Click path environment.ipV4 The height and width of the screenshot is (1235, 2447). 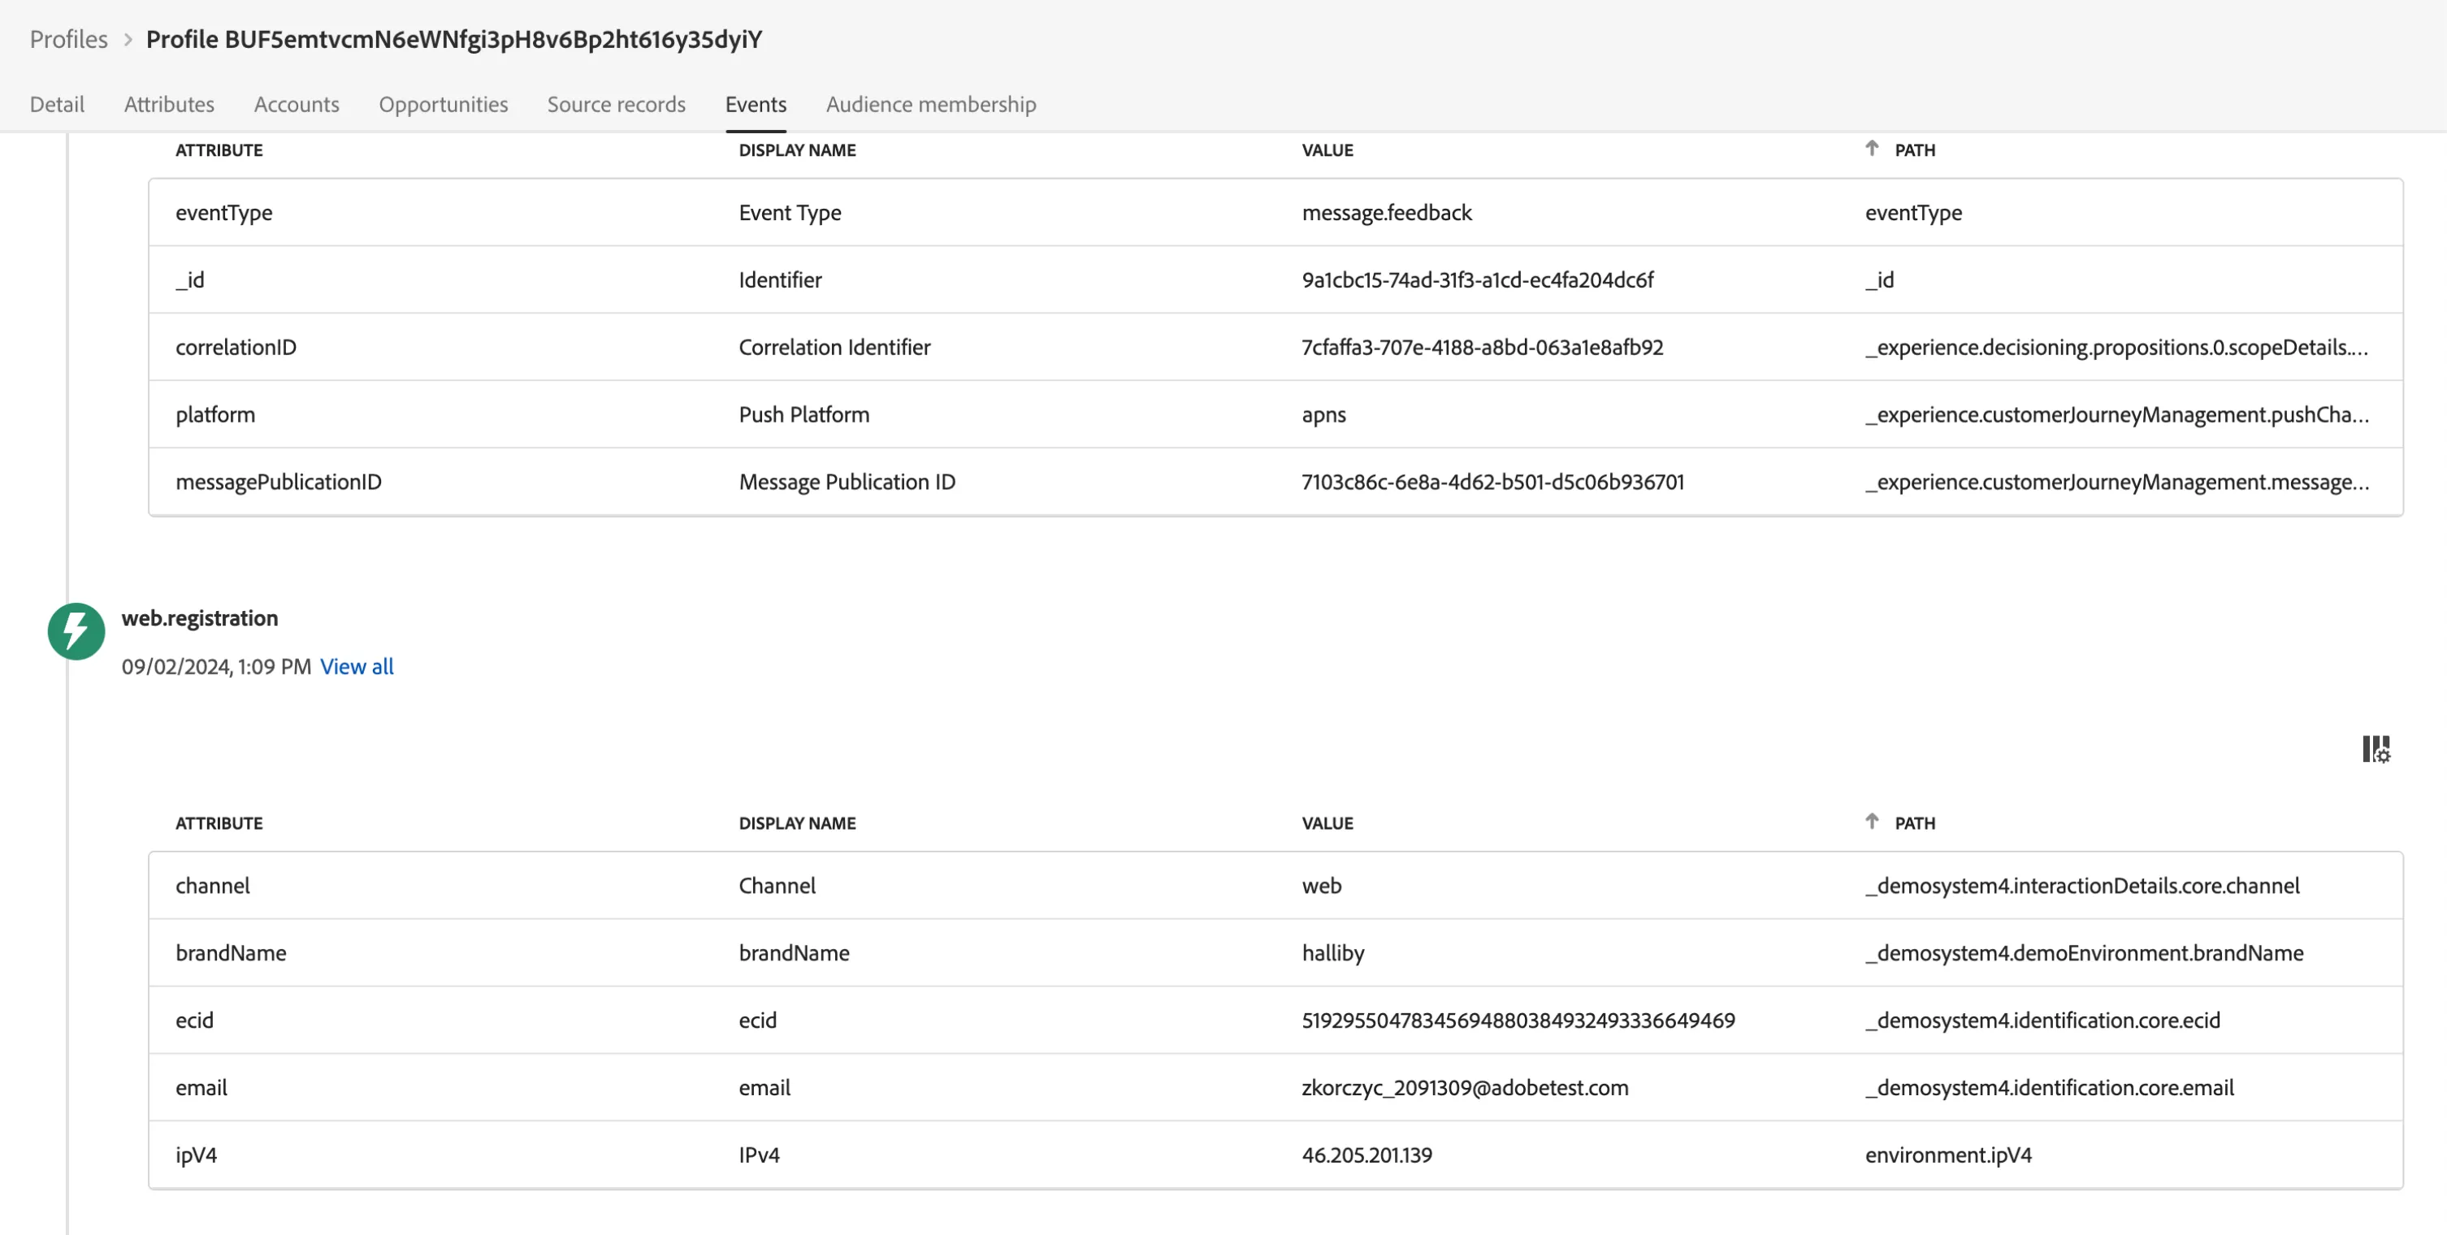pos(1947,1156)
